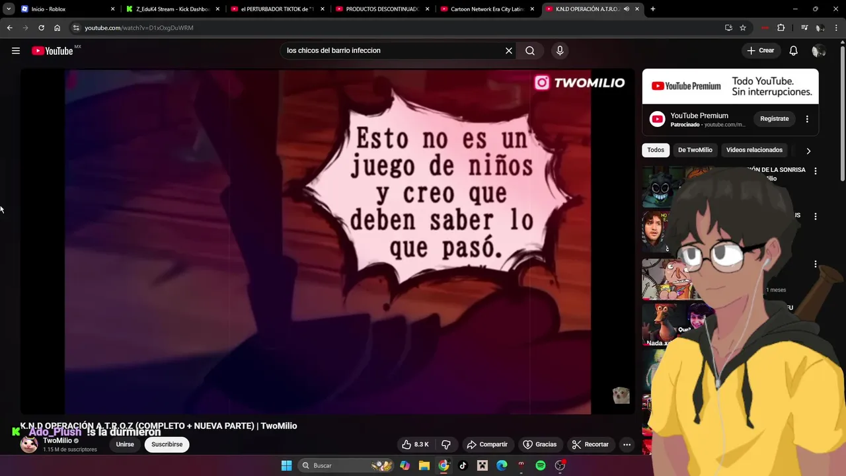Click the address bar URL
The image size is (846, 476).
(139, 28)
